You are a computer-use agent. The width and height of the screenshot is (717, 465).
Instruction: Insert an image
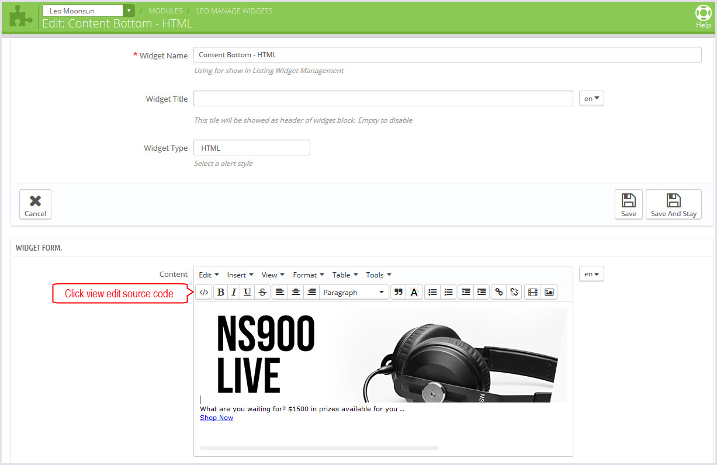tap(549, 292)
